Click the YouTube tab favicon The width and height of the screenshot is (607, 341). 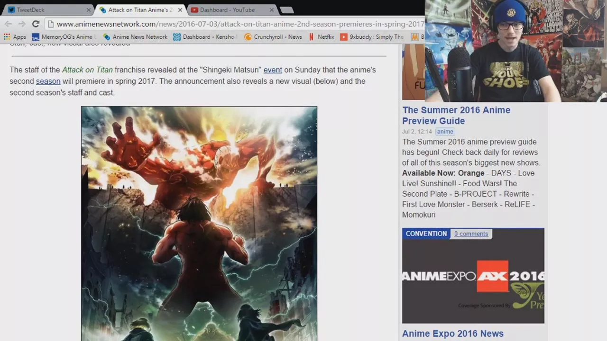[194, 10]
